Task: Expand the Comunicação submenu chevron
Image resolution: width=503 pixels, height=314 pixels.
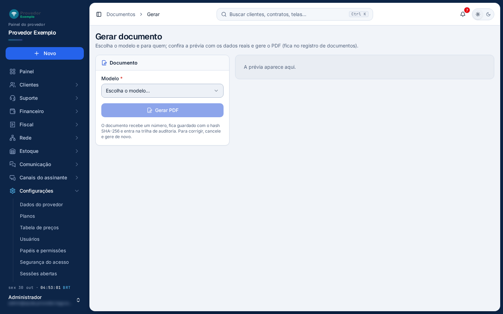Action: (77, 164)
